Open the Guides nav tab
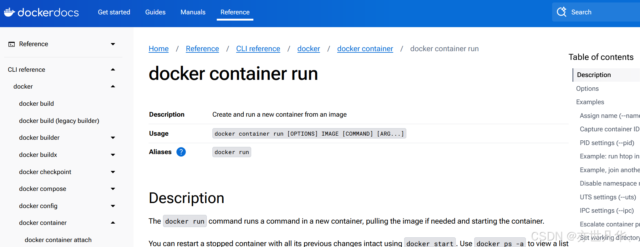640x247 pixels. click(155, 12)
